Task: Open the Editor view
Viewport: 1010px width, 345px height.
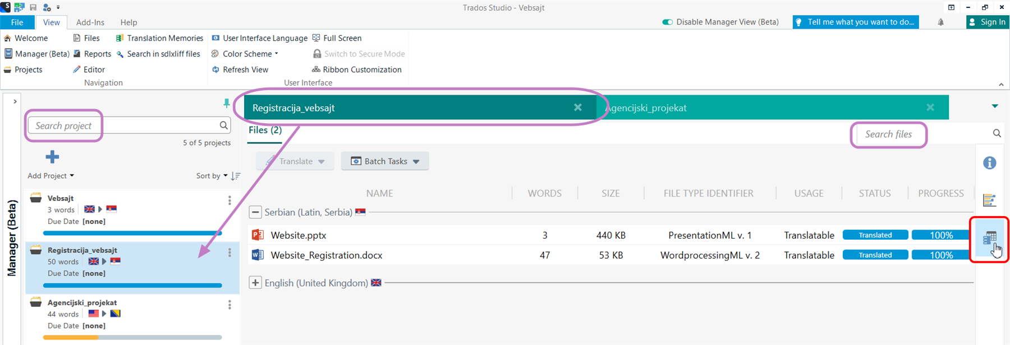Action: click(89, 69)
